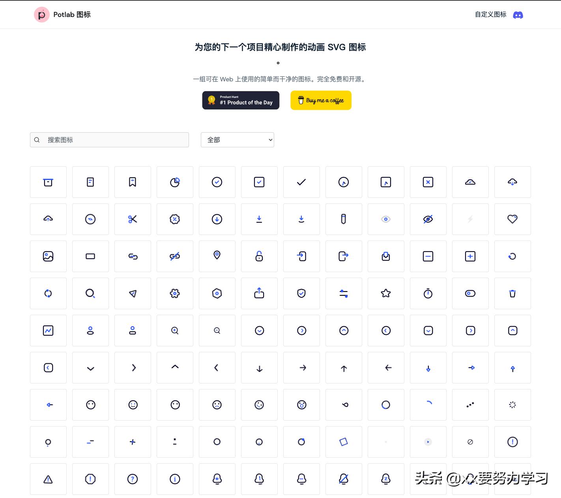Select the shield check icon
This screenshot has height=498, width=561.
pos(301,293)
